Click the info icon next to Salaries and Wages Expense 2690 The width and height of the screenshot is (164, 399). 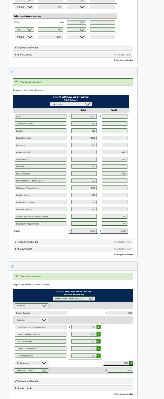pyautogui.click(x=99, y=334)
